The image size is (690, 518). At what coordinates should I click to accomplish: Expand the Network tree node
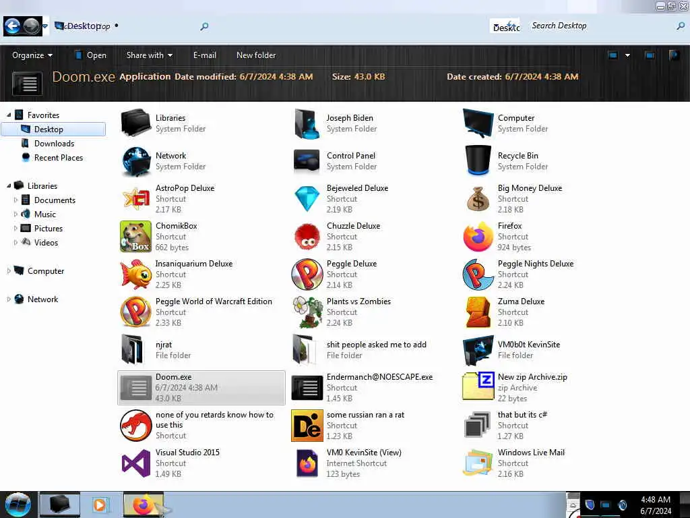click(9, 299)
